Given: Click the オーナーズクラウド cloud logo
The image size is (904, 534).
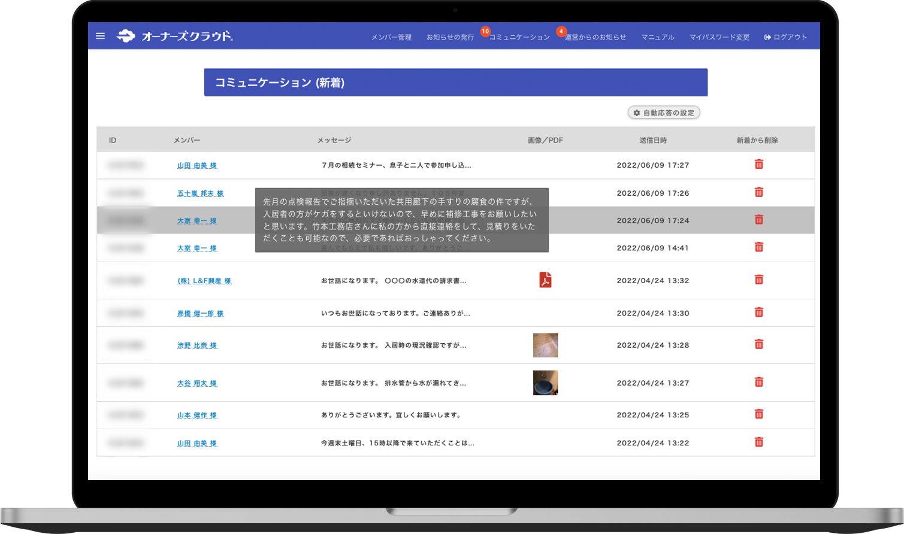Looking at the screenshot, I should pos(126,35).
